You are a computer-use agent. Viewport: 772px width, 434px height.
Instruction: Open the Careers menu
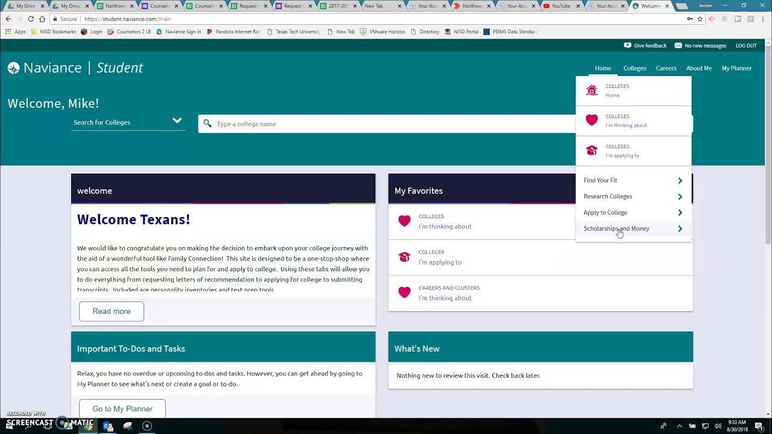click(x=666, y=68)
